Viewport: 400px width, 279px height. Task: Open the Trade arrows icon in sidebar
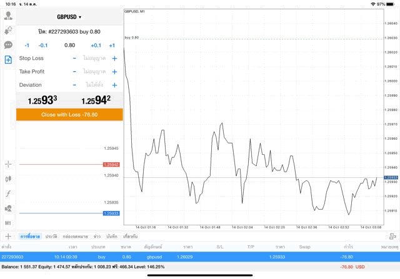tap(8, 31)
